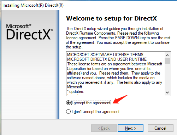Click the "* updates," line in license text

click(x=76, y=92)
